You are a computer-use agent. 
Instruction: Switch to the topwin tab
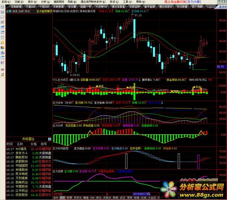click(211, 7)
